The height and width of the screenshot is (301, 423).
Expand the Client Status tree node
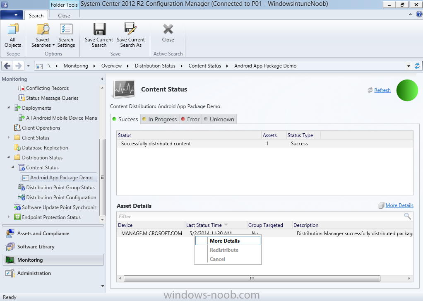coord(9,137)
